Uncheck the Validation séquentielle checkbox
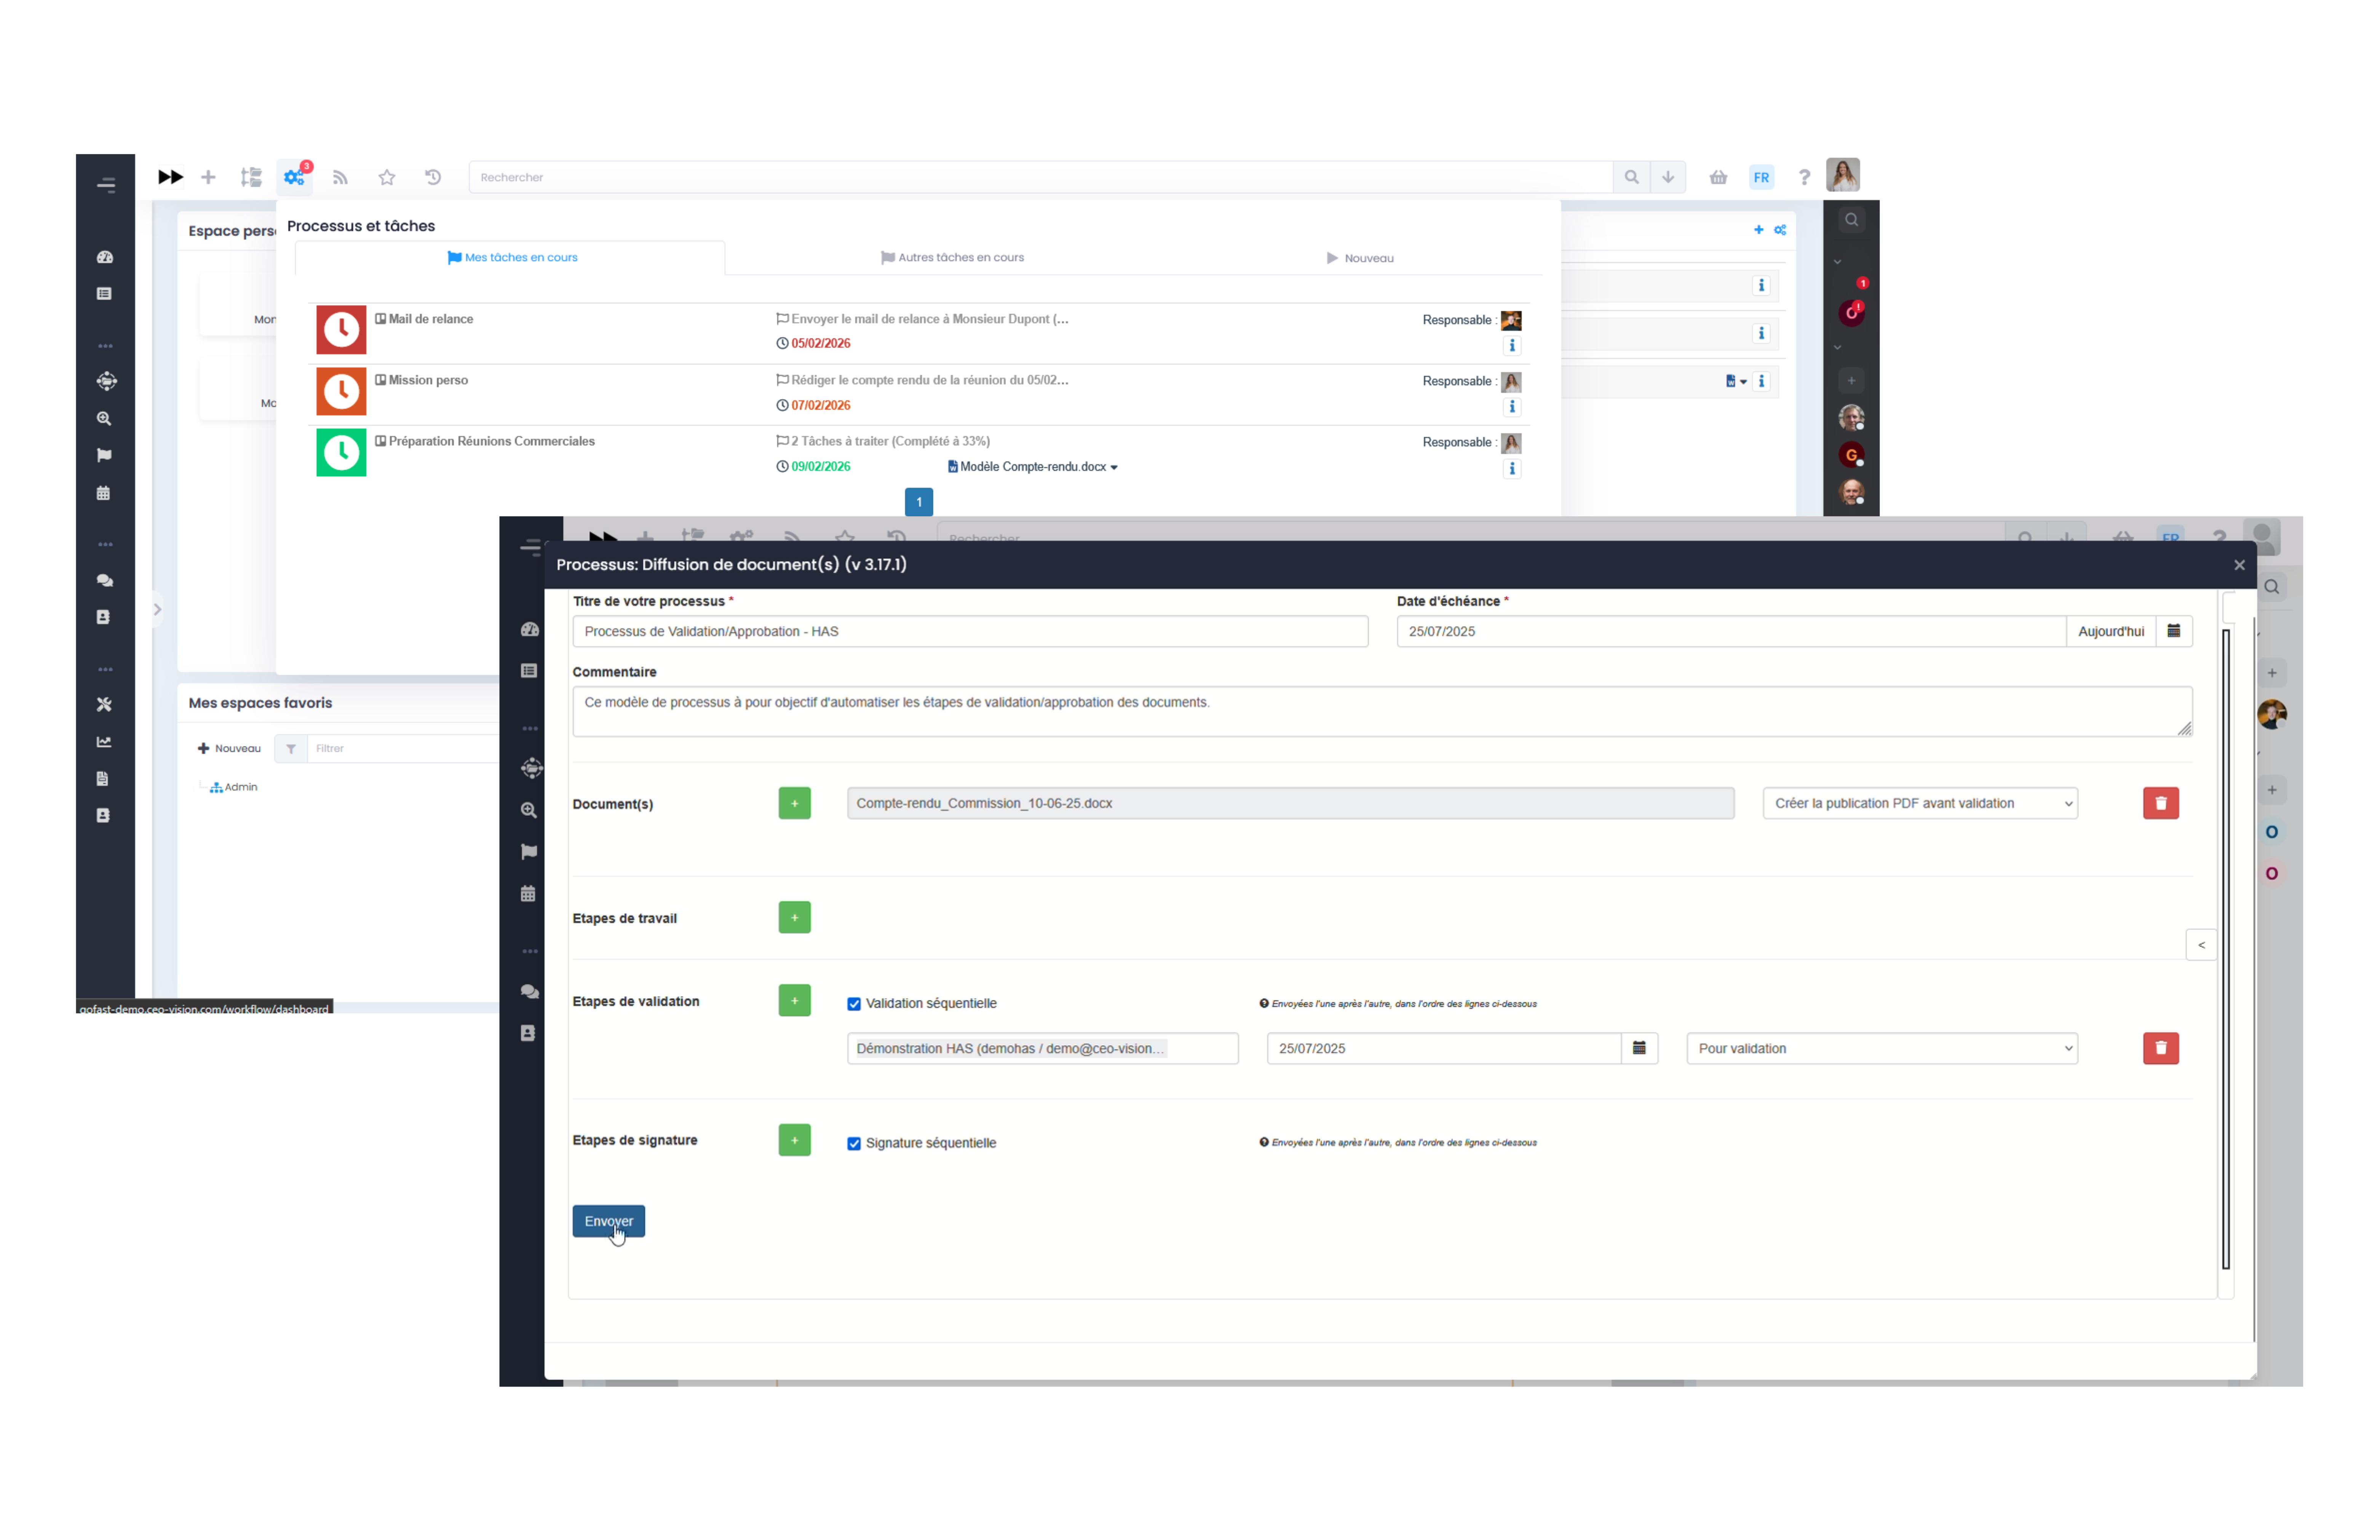Image resolution: width=2380 pixels, height=1540 pixels. (854, 1004)
